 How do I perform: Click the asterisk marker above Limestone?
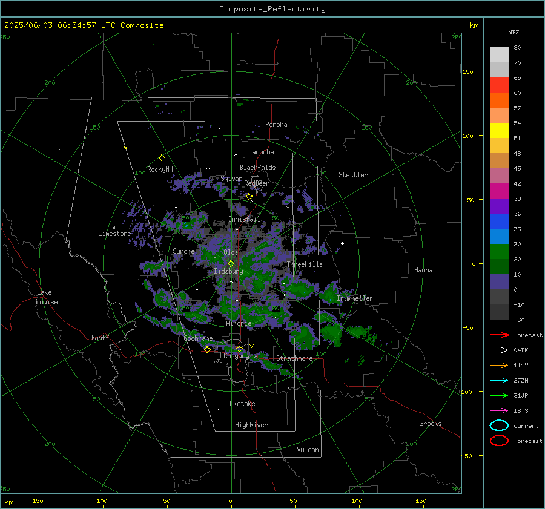pyautogui.click(x=114, y=228)
